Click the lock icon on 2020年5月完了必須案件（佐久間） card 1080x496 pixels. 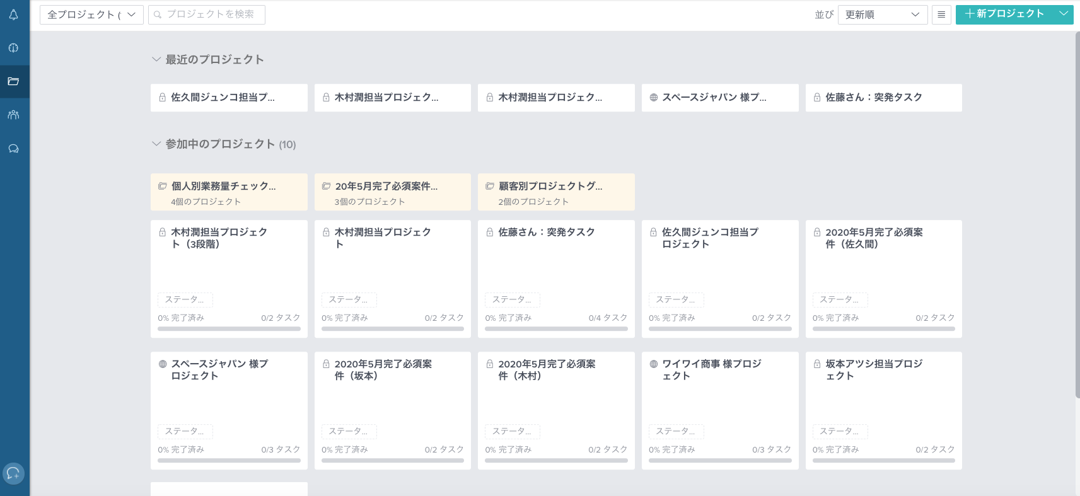(817, 232)
